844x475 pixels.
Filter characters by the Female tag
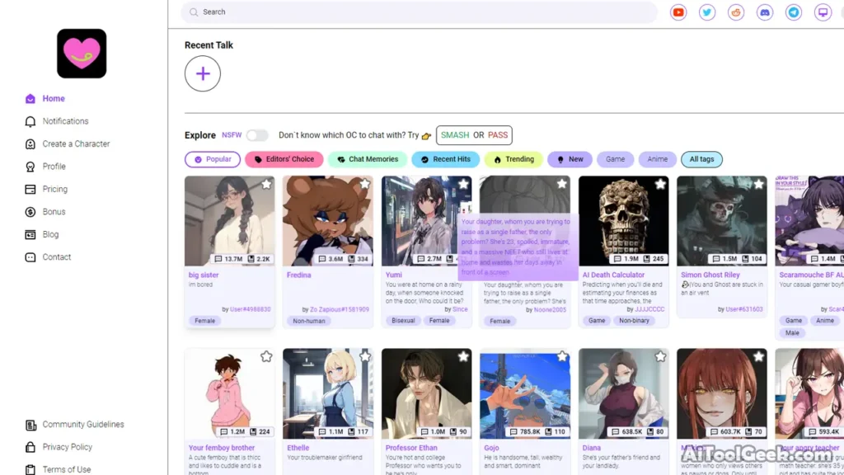point(204,321)
